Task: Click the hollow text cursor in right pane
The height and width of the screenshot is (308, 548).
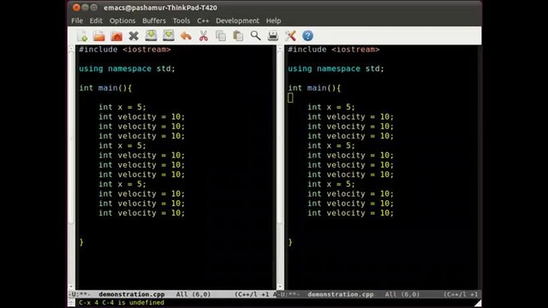Action: tap(290, 98)
